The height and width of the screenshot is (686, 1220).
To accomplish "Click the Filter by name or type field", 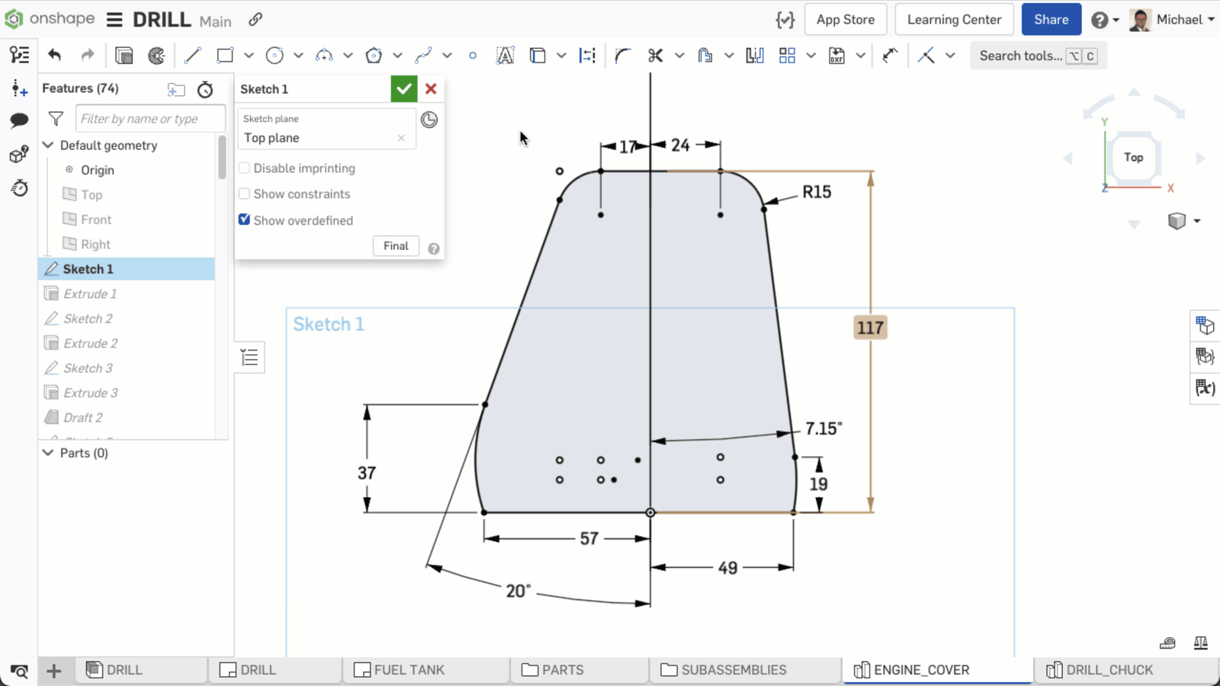I will click(149, 119).
